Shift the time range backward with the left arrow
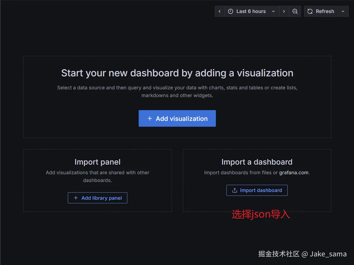Screen dimensions: 354x265 [219, 11]
